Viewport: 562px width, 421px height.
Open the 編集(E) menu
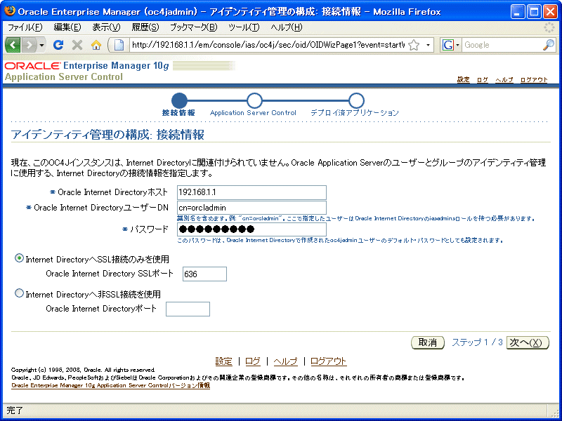67,27
